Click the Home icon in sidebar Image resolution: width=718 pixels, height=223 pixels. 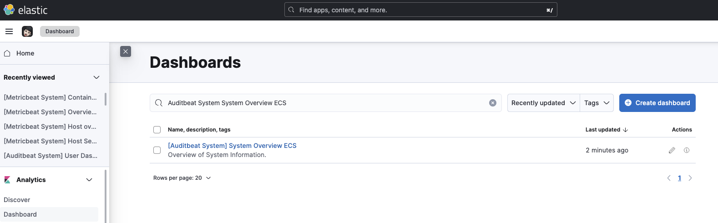7,53
